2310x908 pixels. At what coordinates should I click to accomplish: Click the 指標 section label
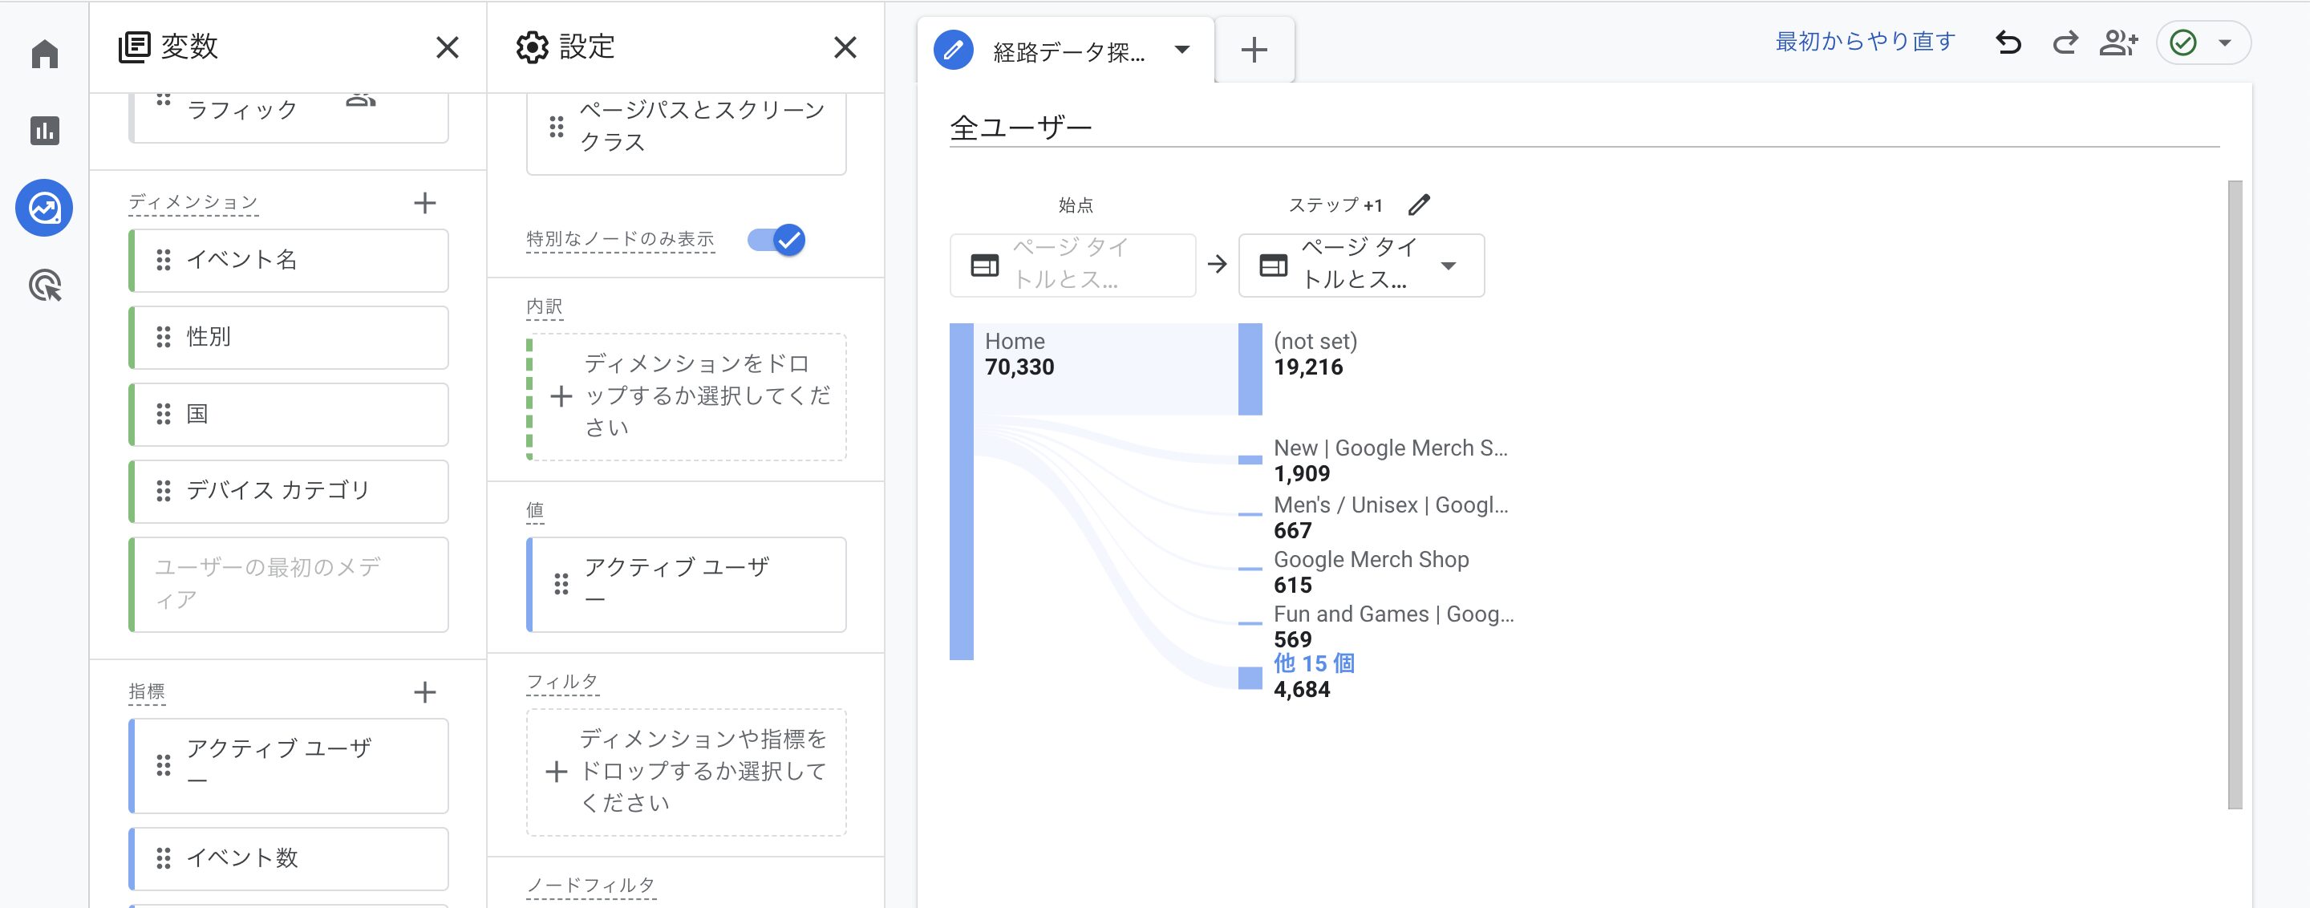[147, 692]
